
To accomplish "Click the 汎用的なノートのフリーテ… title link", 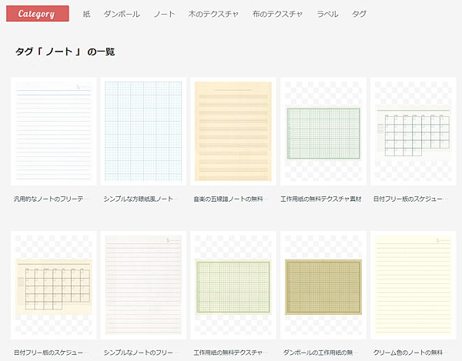I will (51, 199).
